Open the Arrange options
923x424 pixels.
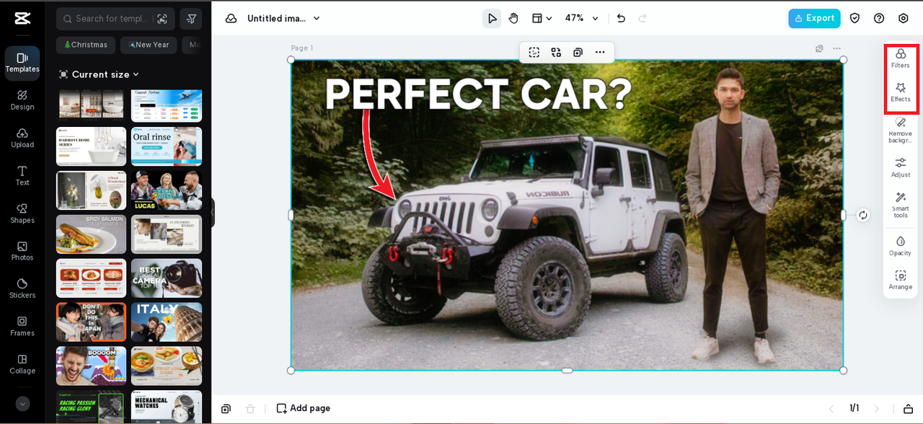(x=900, y=280)
